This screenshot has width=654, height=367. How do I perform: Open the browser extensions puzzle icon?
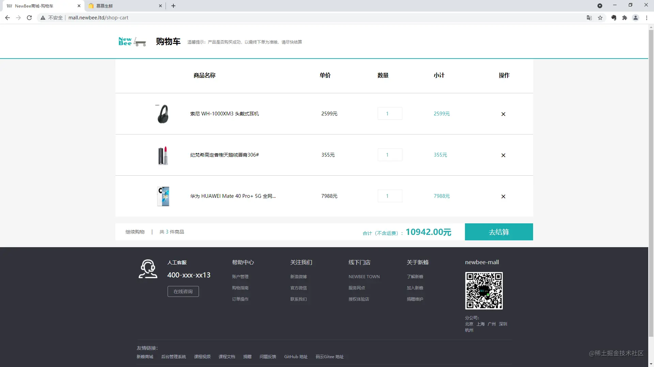coord(625,18)
